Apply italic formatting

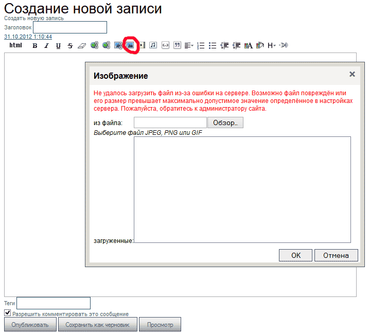[46, 45]
